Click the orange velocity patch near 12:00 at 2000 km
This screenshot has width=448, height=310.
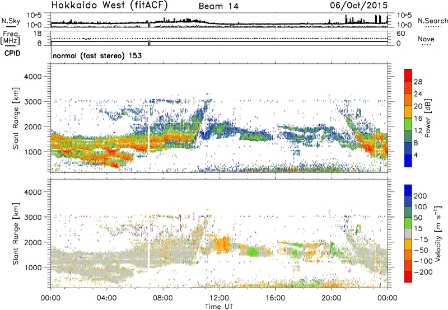222,245
